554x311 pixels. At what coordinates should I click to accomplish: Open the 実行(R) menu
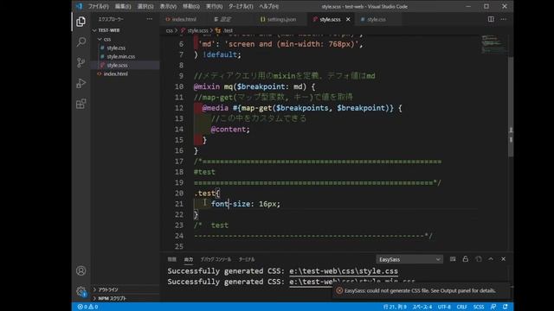click(214, 6)
